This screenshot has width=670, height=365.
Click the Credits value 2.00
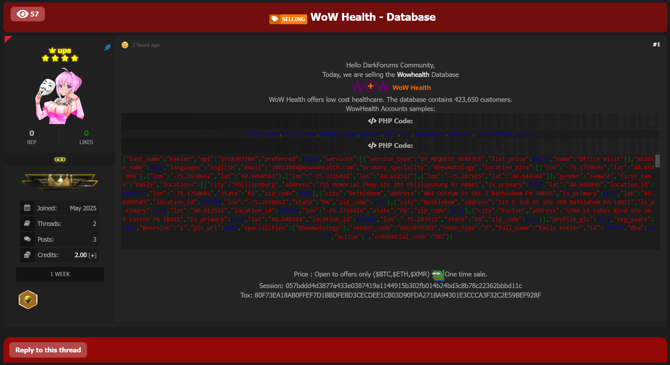[x=81, y=255]
